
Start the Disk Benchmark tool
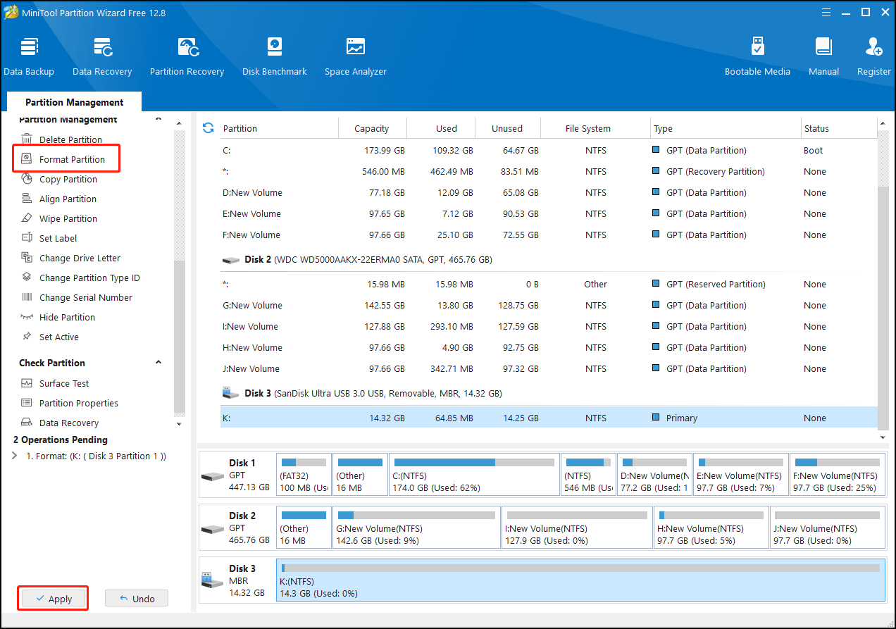[x=274, y=56]
